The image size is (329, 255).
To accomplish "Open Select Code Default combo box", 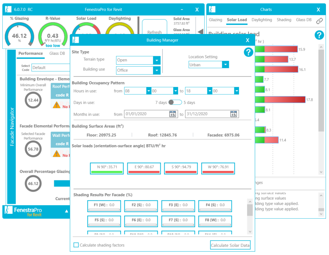I will pyautogui.click(x=51, y=68).
